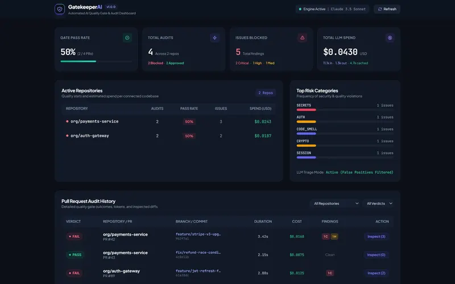
Task: Click the ISSUES column header
Action: pos(221,108)
